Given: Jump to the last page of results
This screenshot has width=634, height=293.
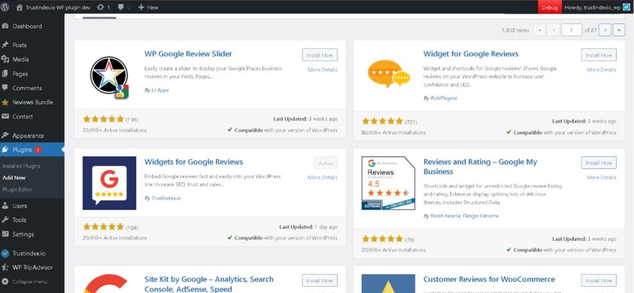Looking at the screenshot, I should 619,29.
